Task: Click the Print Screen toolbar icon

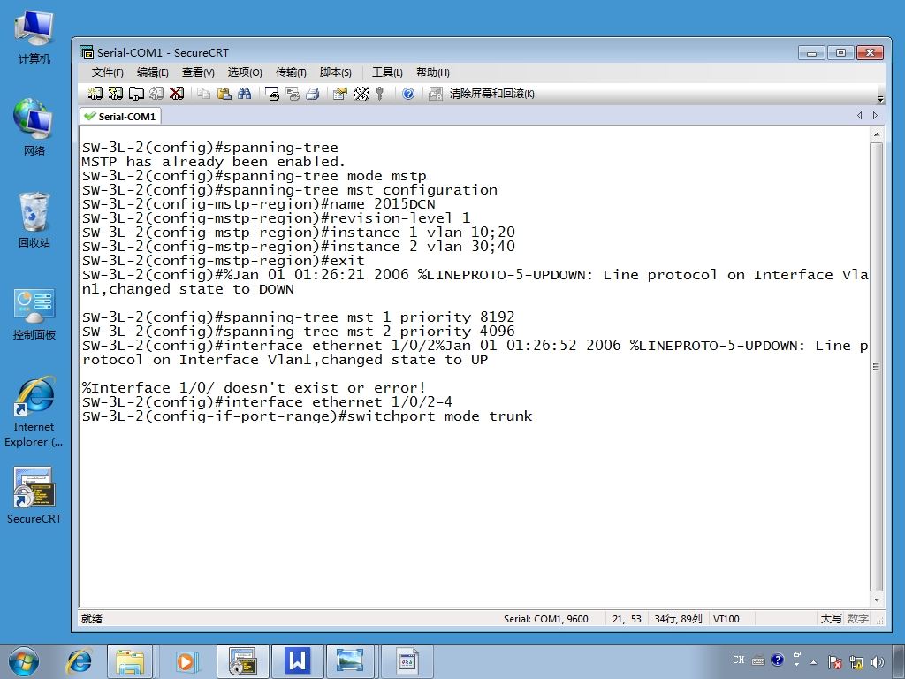Action: pyautogui.click(x=272, y=94)
